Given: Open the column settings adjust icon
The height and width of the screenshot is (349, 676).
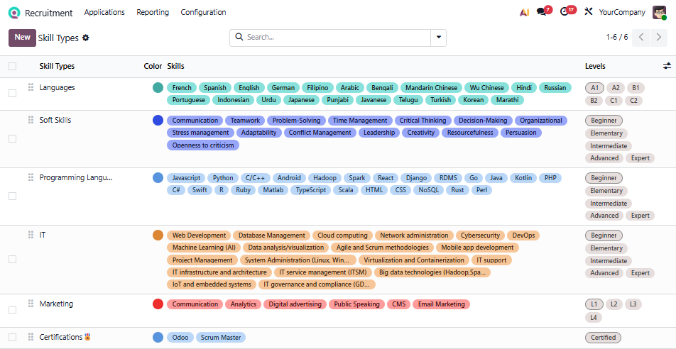Looking at the screenshot, I should click(x=667, y=66).
